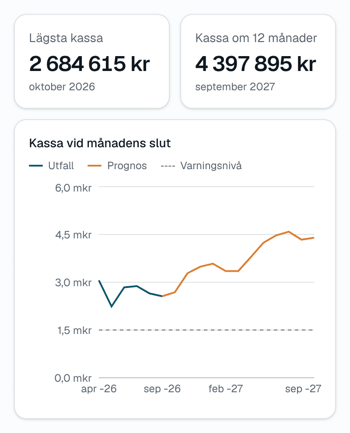Click the 4,5 mkr axis label
This screenshot has height=433, width=350.
73,235
